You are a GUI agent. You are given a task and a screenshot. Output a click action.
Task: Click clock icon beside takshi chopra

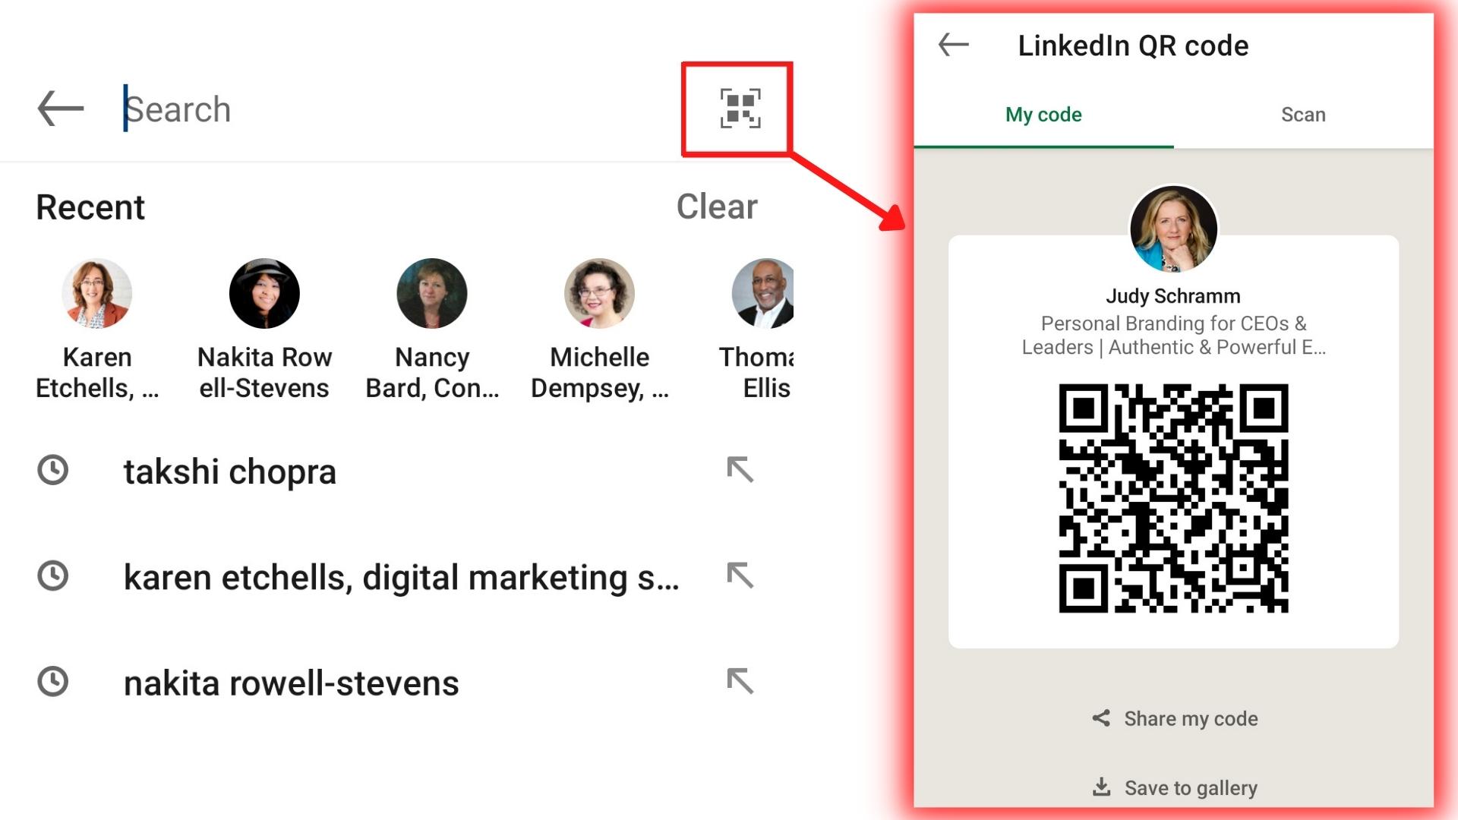coord(53,470)
